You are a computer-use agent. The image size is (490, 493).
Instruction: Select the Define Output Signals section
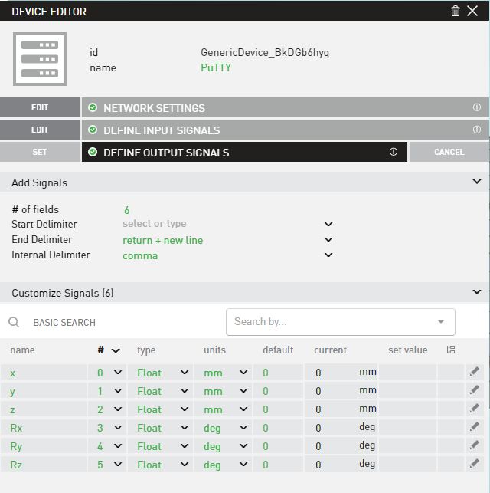click(x=244, y=152)
